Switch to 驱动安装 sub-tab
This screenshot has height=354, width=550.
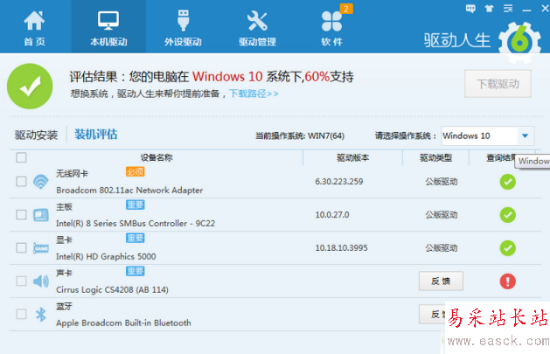point(36,135)
